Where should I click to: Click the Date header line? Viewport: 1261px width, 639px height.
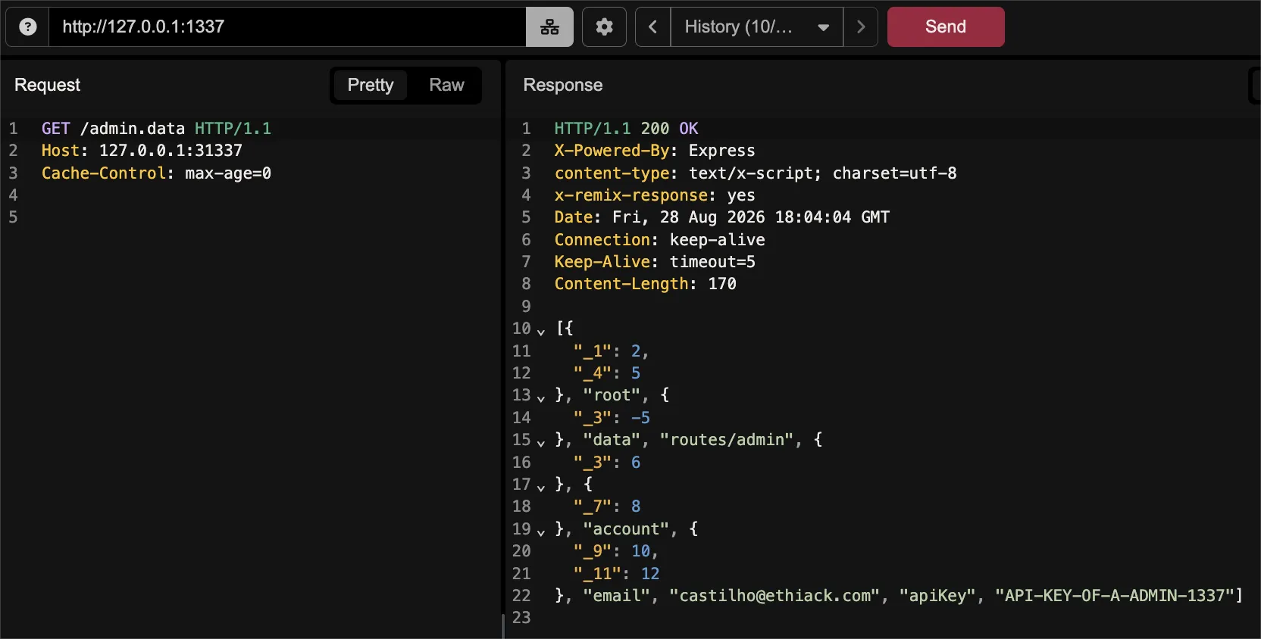coord(722,217)
